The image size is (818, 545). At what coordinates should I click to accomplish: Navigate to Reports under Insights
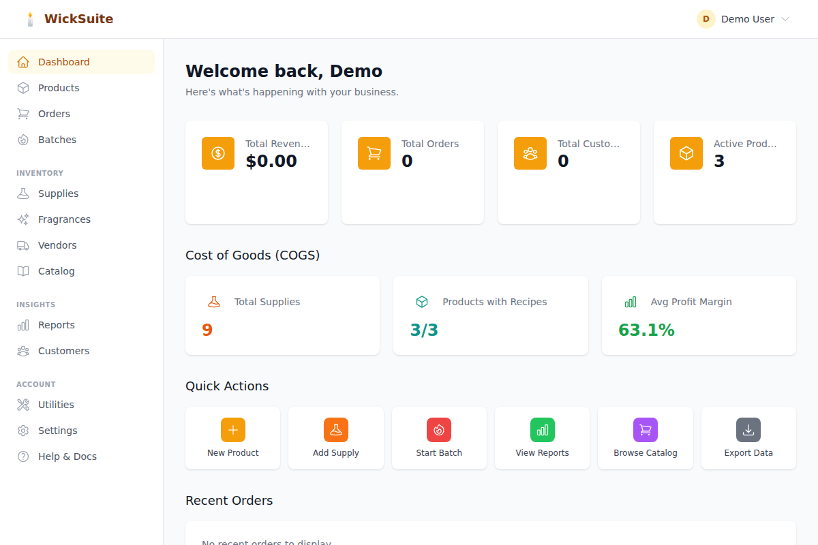click(x=56, y=325)
